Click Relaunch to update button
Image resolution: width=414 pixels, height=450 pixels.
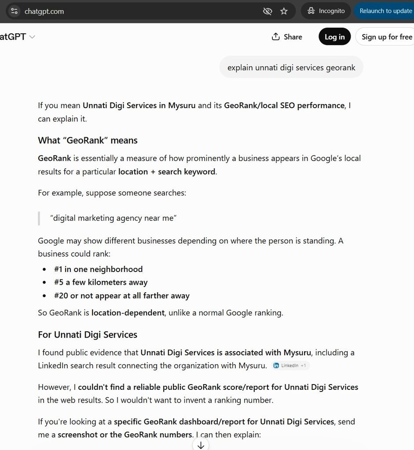385,11
